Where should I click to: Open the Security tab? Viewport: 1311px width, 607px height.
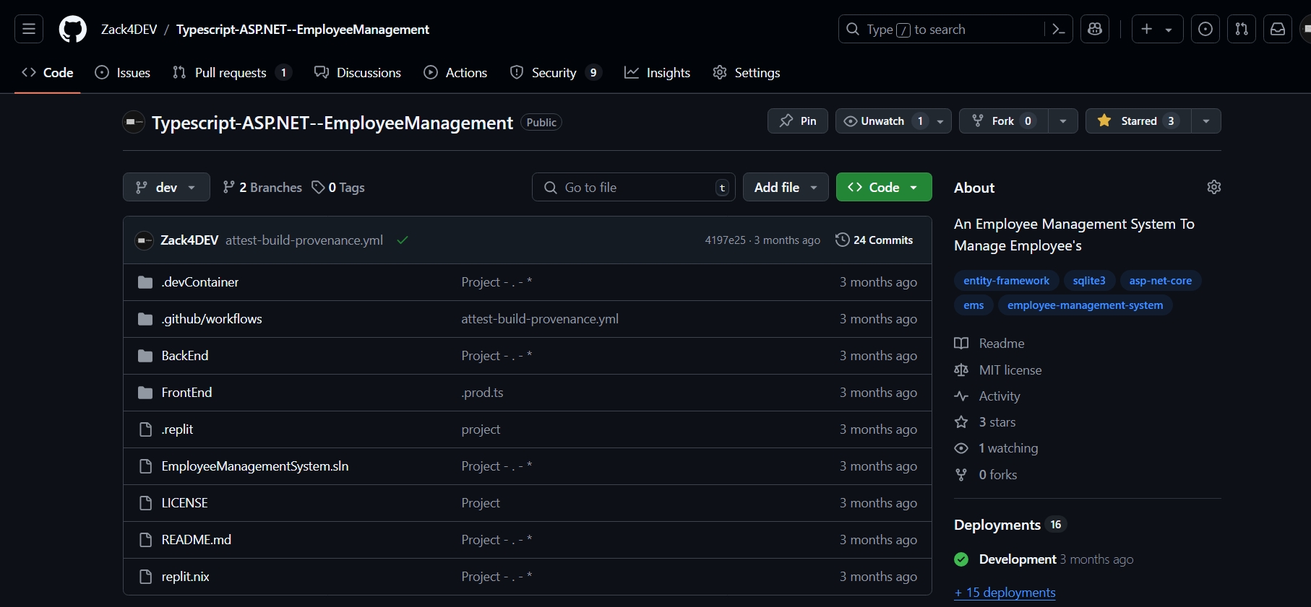(555, 73)
